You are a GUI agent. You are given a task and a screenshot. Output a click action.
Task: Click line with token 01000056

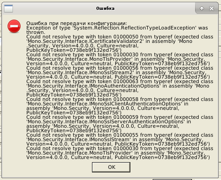(x=120, y=68)
